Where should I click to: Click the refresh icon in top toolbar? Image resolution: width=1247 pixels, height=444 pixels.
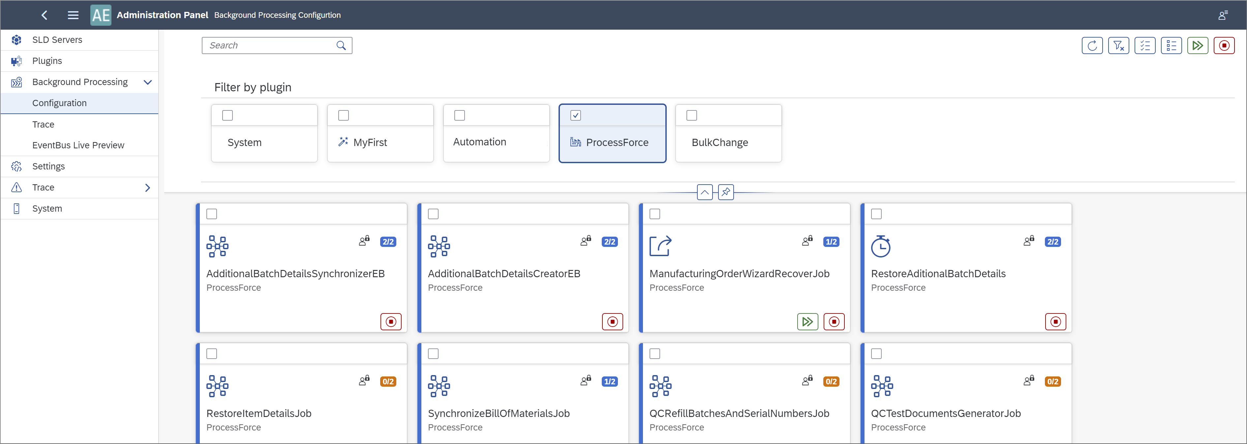[1092, 45]
